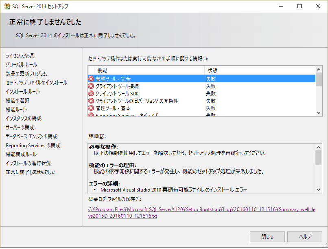Click the グローバル ルール step
The image size is (328, 249).
[21, 65]
